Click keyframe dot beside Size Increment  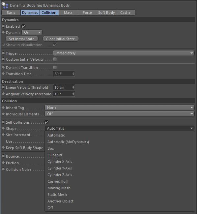pyautogui.click(x=3, y=135)
